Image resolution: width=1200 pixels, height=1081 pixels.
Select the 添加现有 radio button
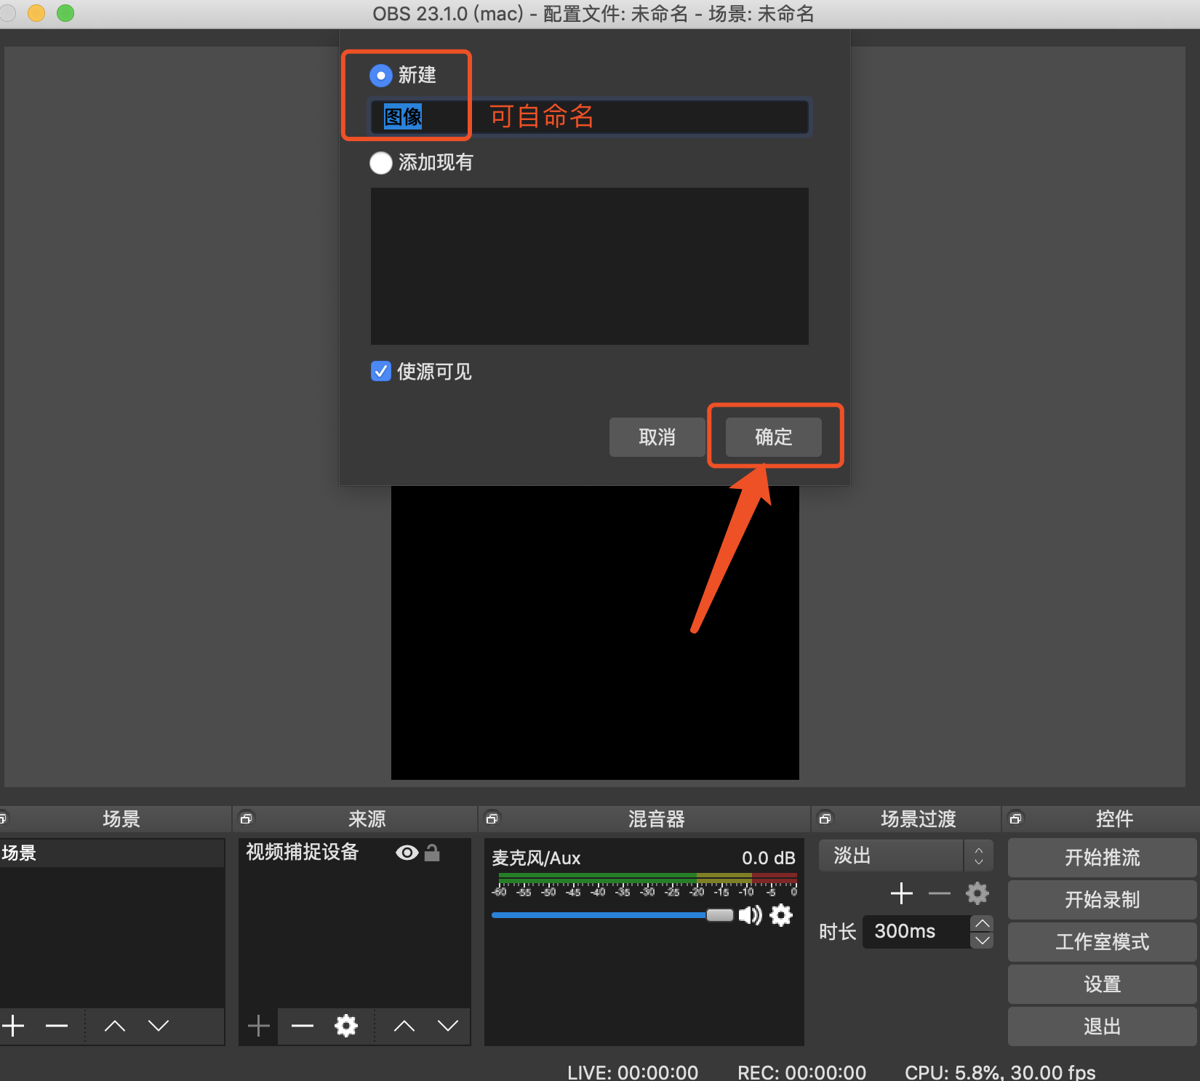pos(381,162)
